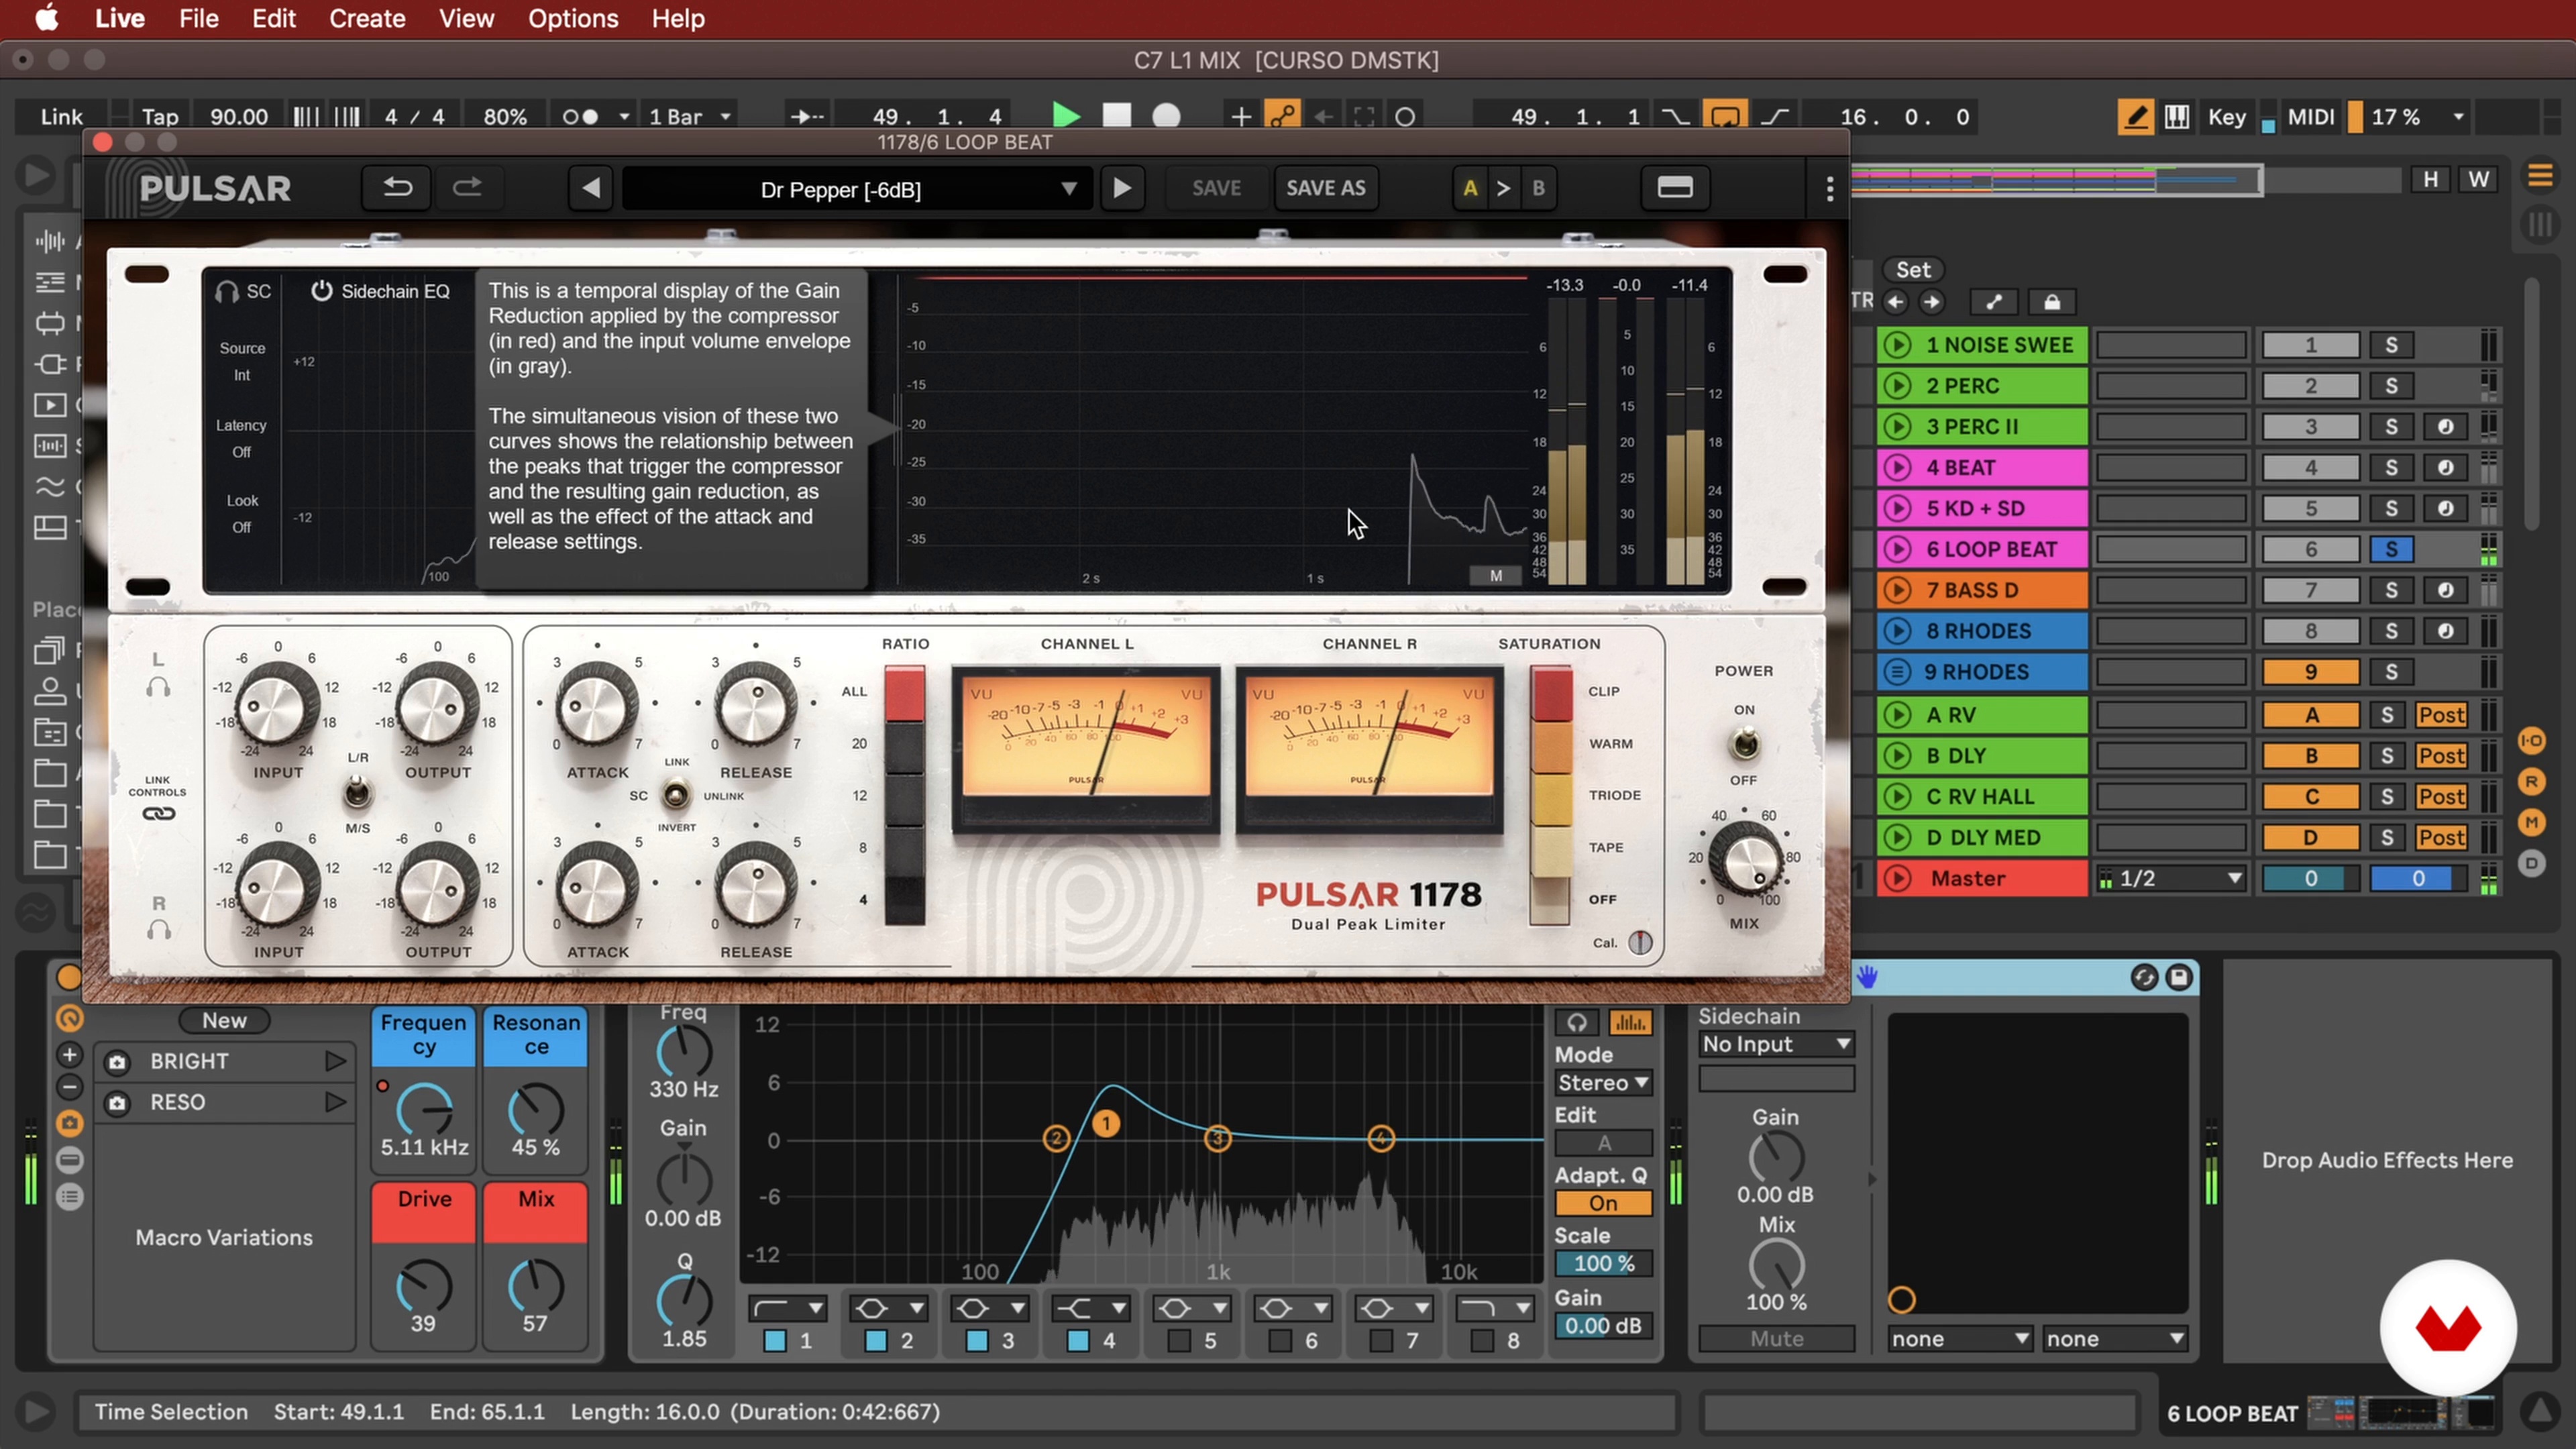
Task: Click the transport stop button
Action: point(1116,117)
